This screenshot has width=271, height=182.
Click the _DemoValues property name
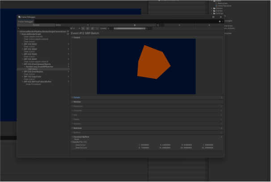[x=80, y=148]
